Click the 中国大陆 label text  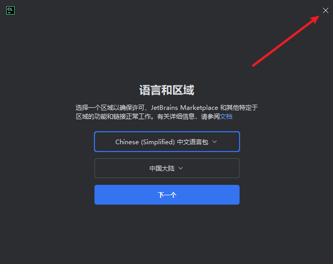point(162,168)
